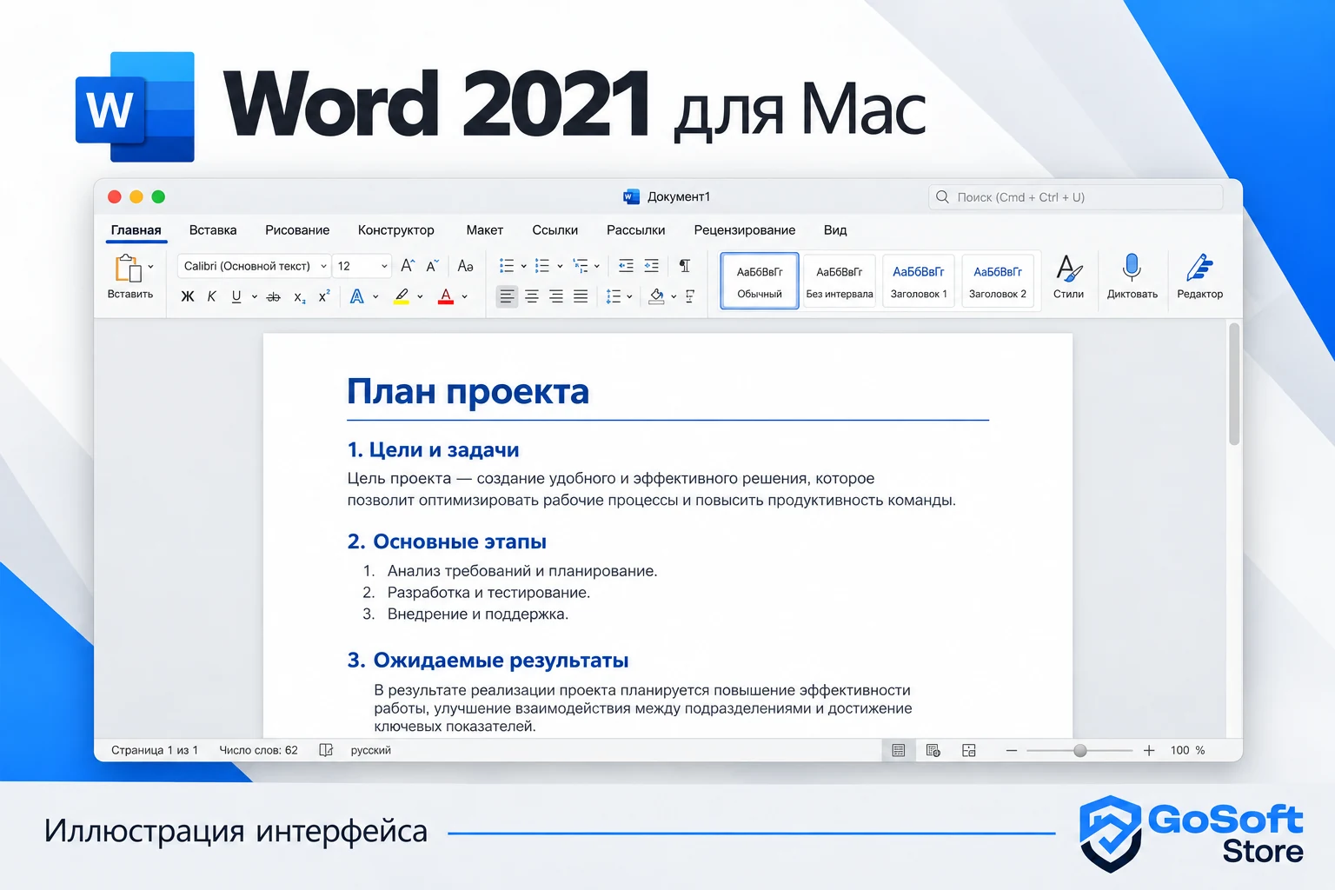Expand the text highlight color arrow
The image size is (1335, 890).
point(420,297)
